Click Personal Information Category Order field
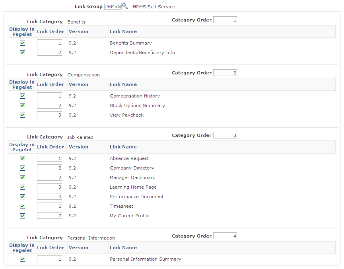This screenshot has height=269, width=344. tap(225, 235)
